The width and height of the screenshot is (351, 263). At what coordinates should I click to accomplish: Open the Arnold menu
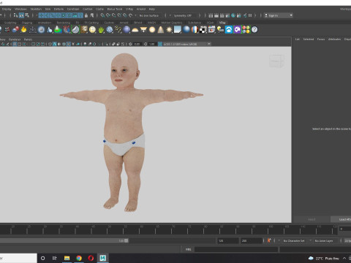click(140, 9)
